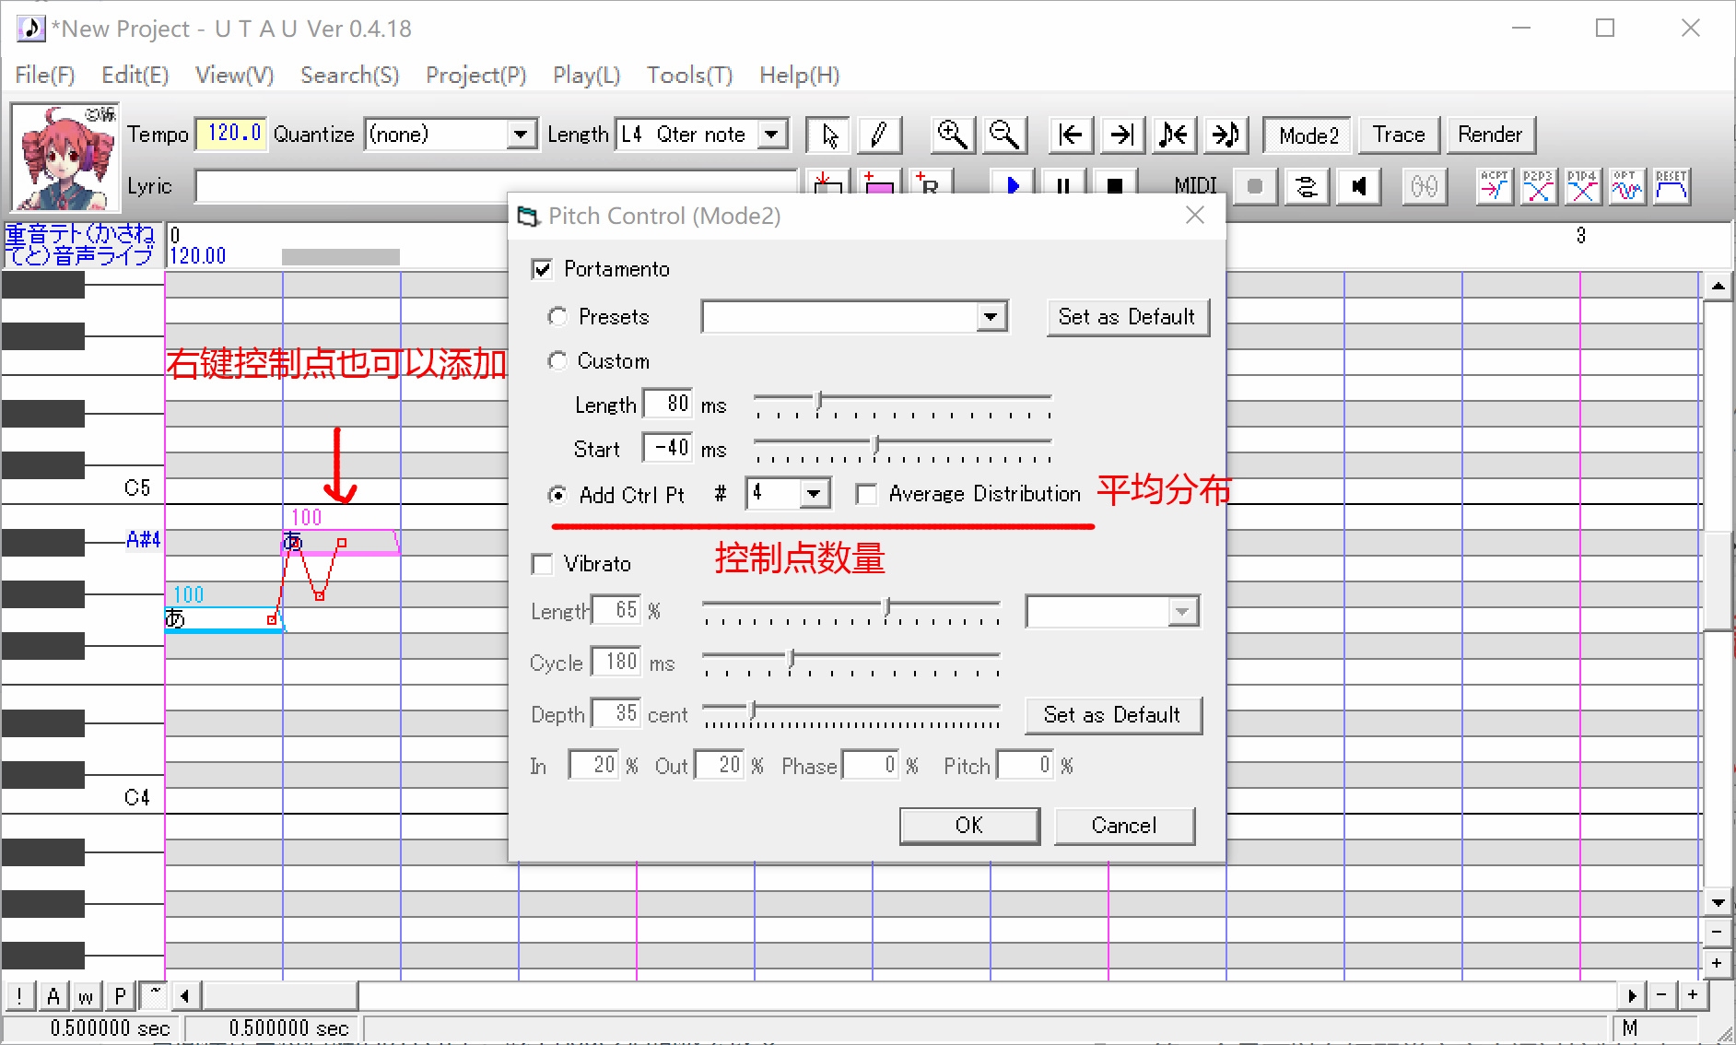Select the arrow pointer tool
The width and height of the screenshot is (1736, 1045).
click(x=829, y=135)
